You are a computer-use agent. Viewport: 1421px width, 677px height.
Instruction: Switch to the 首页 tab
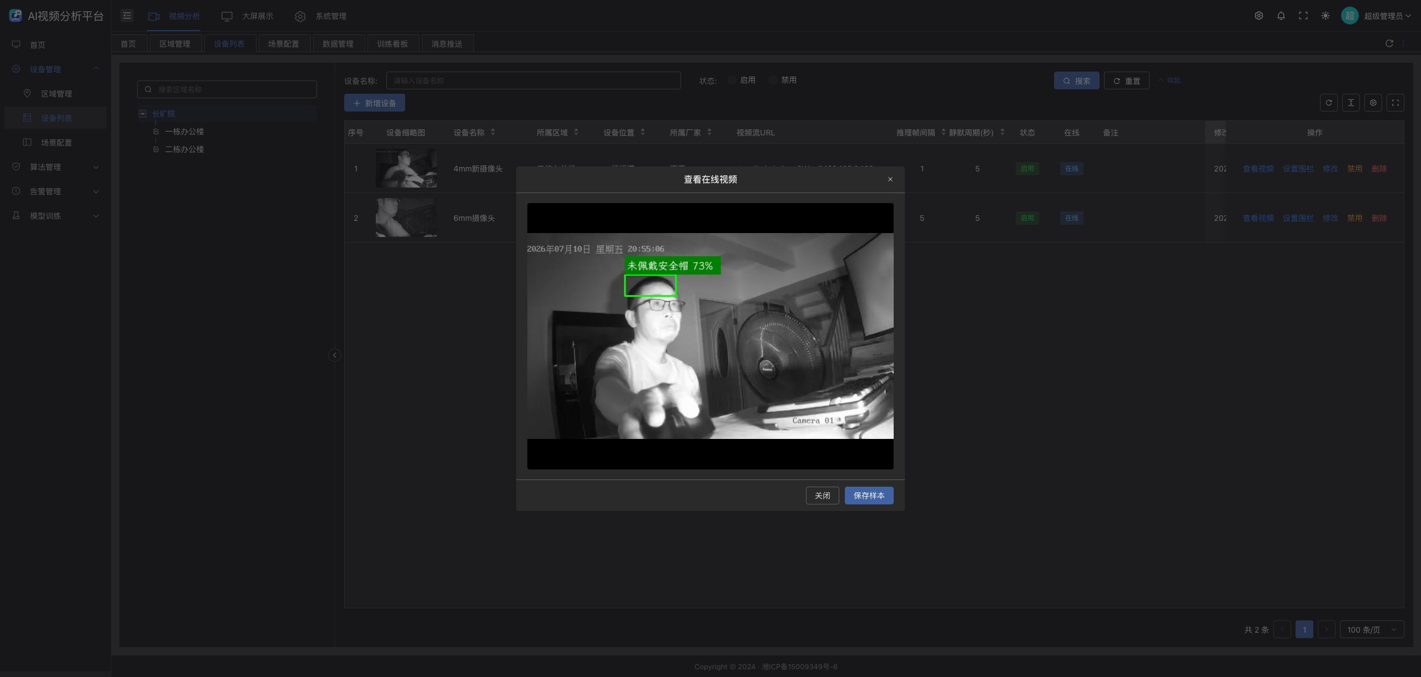pos(128,43)
